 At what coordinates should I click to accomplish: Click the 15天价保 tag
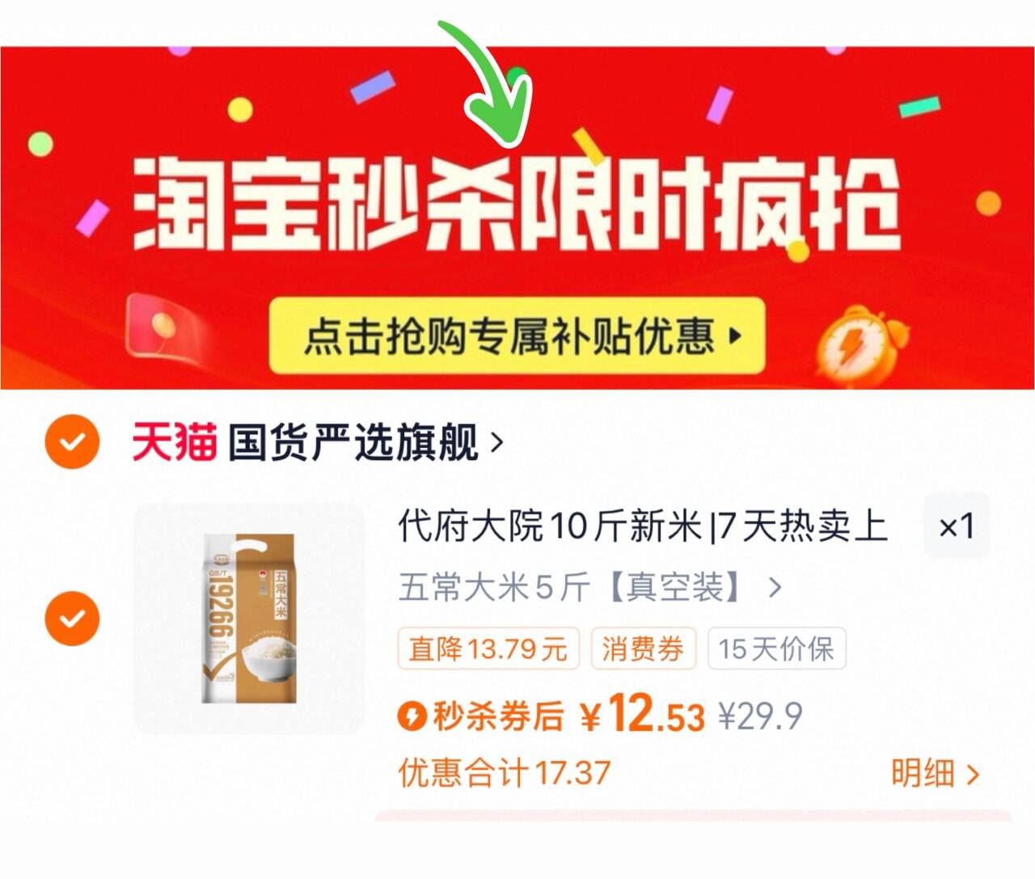point(776,649)
